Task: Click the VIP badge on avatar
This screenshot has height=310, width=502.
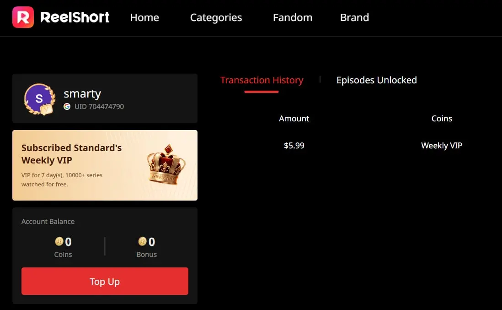Action: [47, 109]
